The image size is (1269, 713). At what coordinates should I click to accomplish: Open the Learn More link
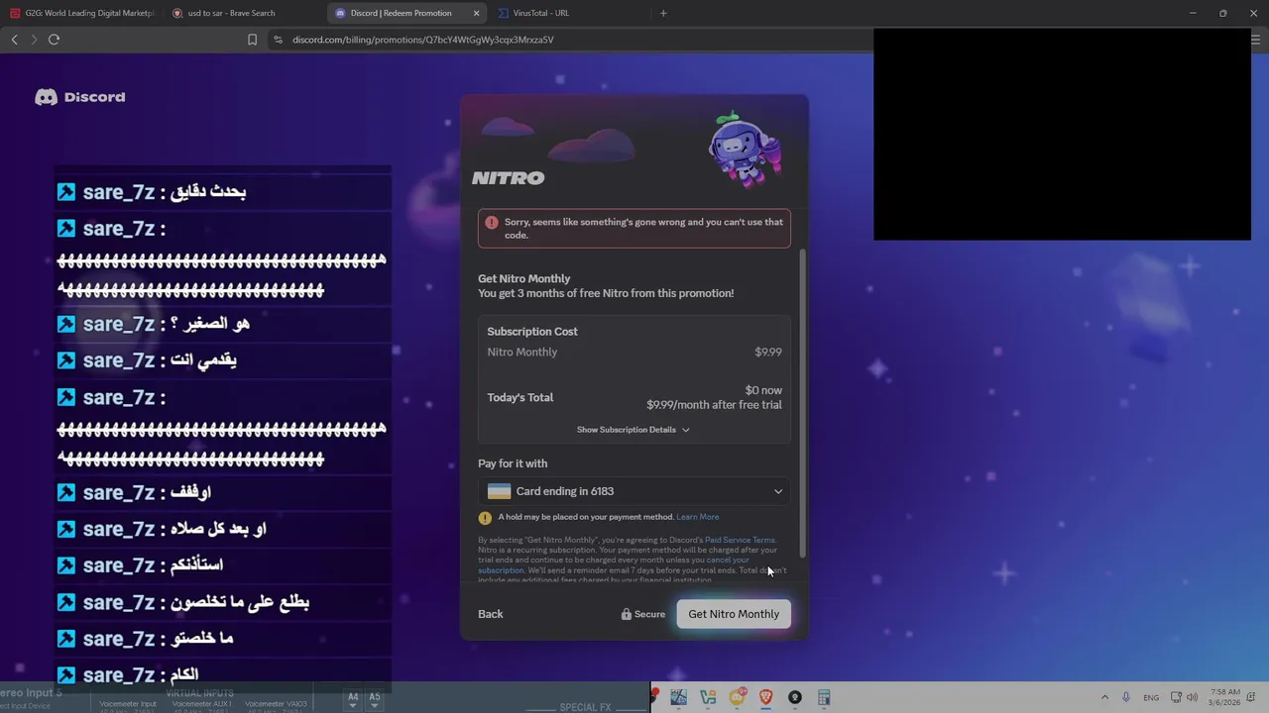698,517
